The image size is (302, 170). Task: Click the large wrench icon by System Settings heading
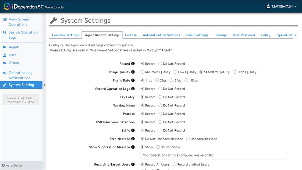[54, 20]
